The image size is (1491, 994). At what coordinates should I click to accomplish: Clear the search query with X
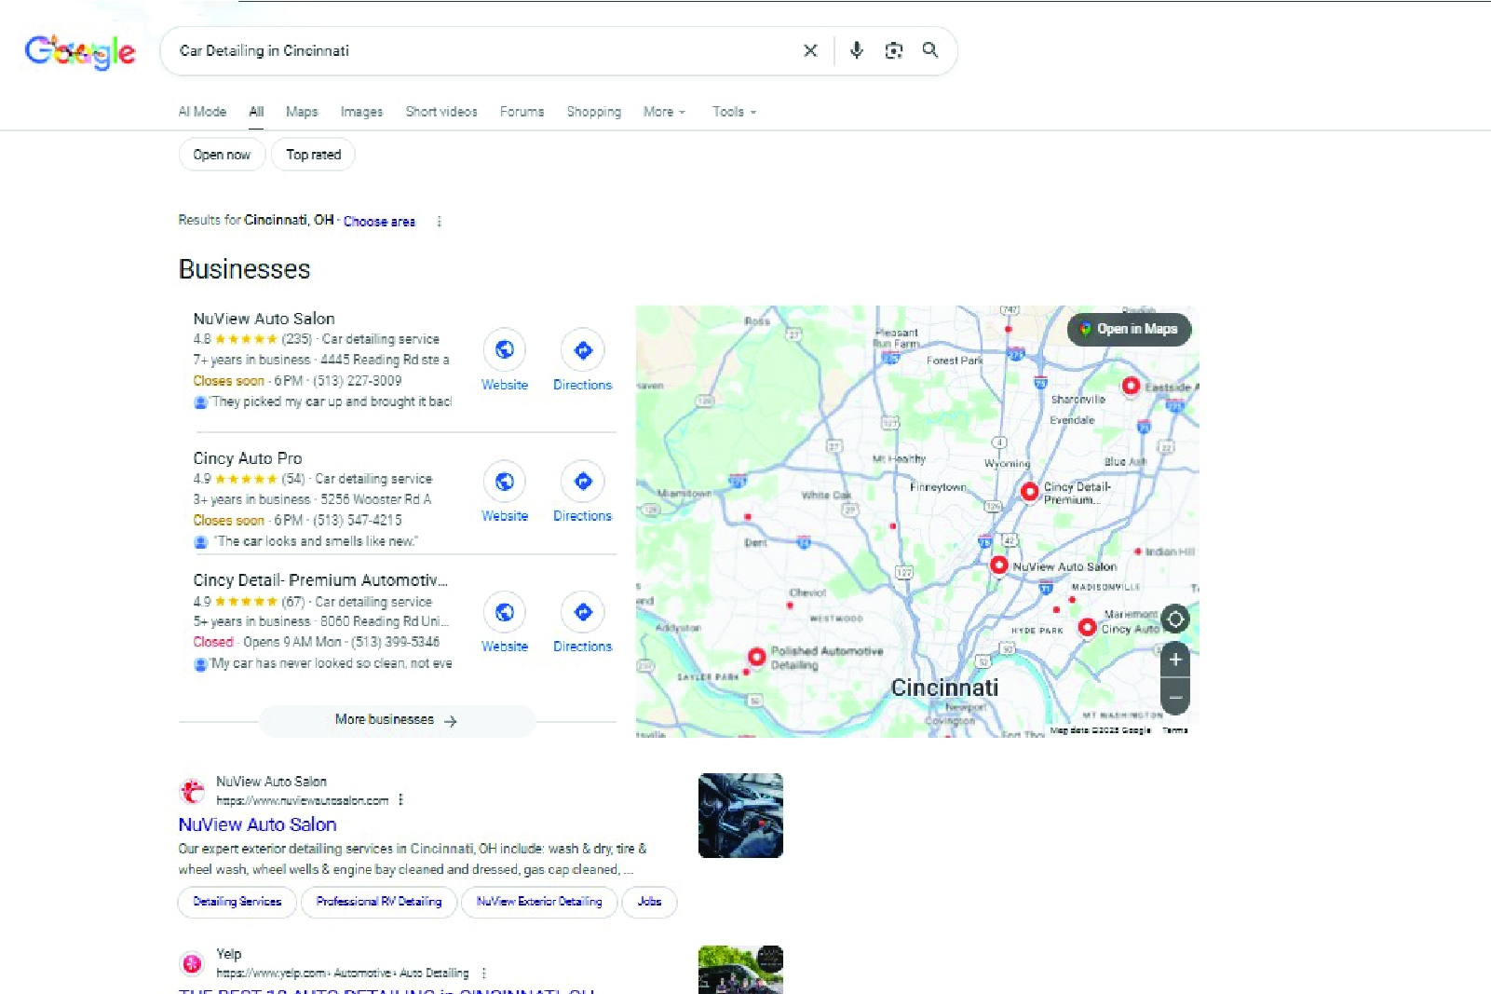810,50
